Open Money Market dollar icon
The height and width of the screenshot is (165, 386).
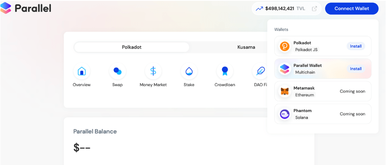coord(153,72)
